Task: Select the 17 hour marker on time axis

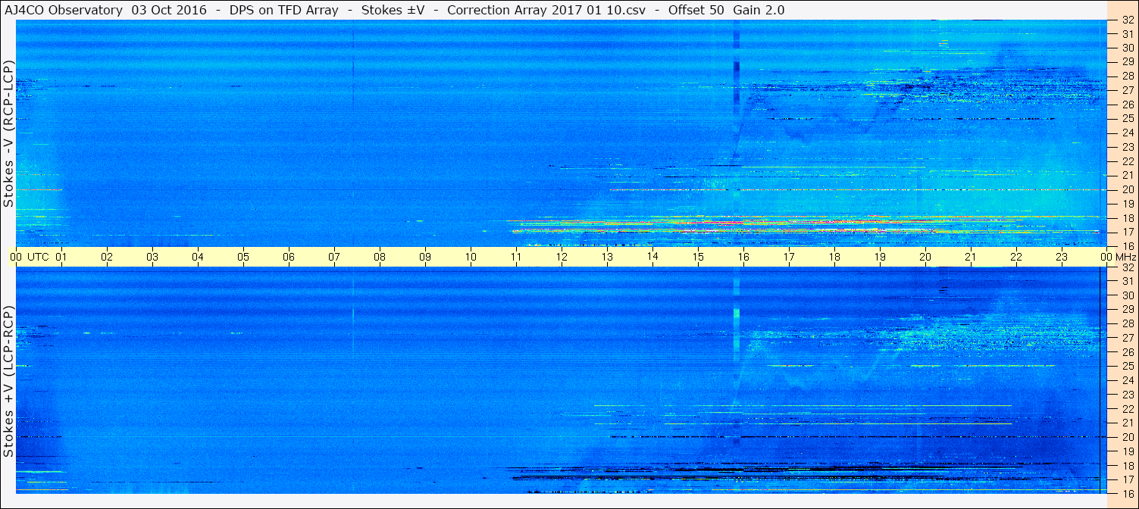Action: tap(788, 257)
